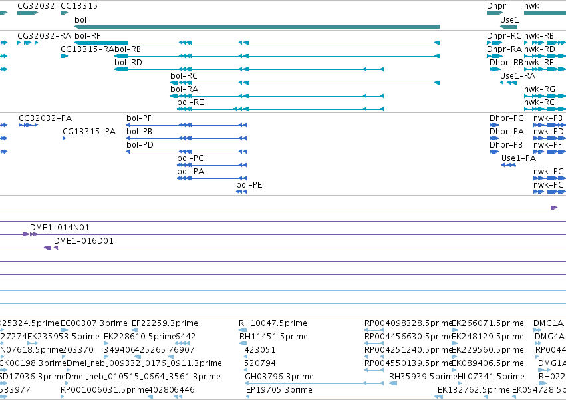Select nwk-PD protein
Image resolution: width=566 pixels, height=400 pixels.
click(550, 138)
